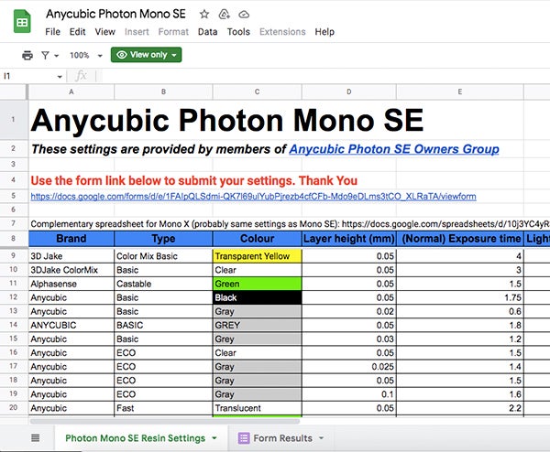Screen dimensions: 550x452
Task: Select the Green colour cell
Action: tap(257, 284)
